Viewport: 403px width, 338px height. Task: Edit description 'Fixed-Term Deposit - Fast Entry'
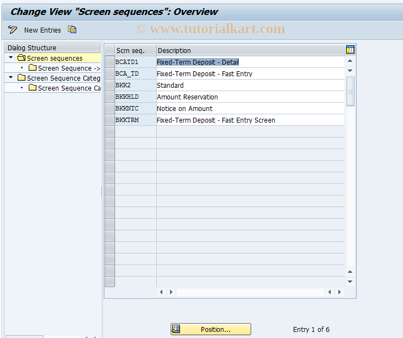click(x=251, y=74)
